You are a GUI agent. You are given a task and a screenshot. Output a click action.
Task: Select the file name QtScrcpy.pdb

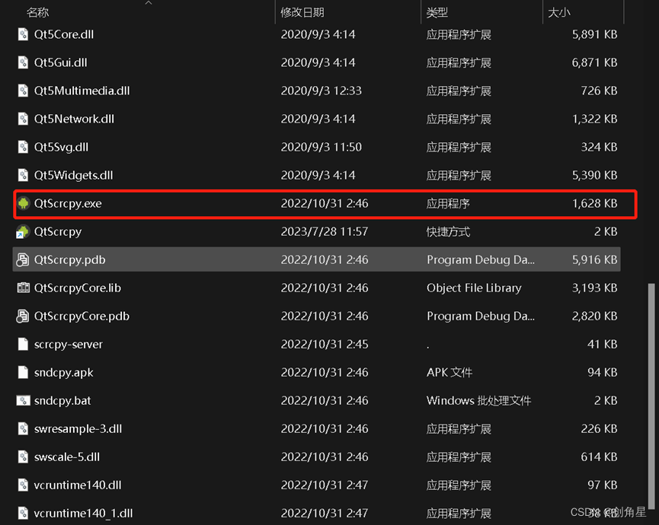pyautogui.click(x=70, y=259)
